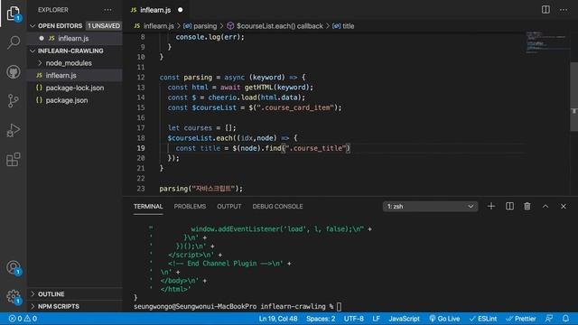Open inflearn.js under Open Editors
The image size is (578, 325).
tap(74, 38)
